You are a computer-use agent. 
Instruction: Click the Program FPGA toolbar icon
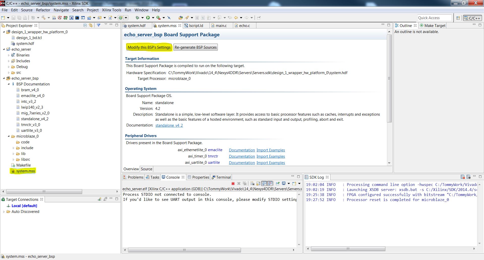coord(66,18)
